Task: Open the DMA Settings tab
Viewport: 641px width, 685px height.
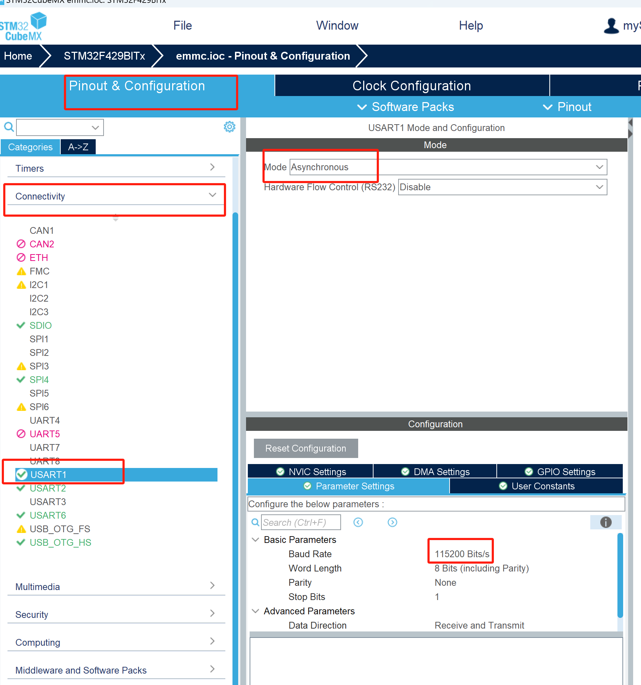Action: point(435,472)
